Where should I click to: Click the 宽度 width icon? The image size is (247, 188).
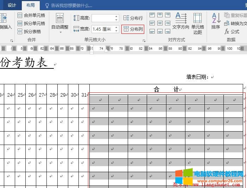point(76,29)
